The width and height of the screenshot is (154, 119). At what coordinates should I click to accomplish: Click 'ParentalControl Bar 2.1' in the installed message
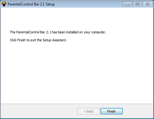[34, 32]
